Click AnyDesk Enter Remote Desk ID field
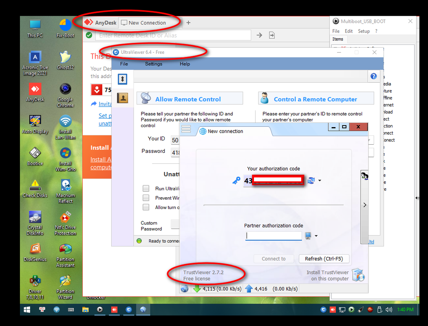 click(173, 35)
